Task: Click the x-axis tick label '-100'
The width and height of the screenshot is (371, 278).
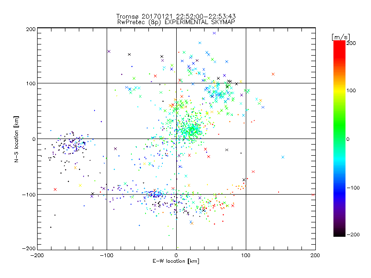Action: [x=107, y=255]
